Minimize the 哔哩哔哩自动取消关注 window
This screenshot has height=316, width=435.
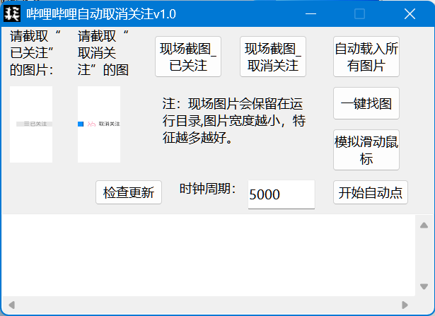click(311, 14)
